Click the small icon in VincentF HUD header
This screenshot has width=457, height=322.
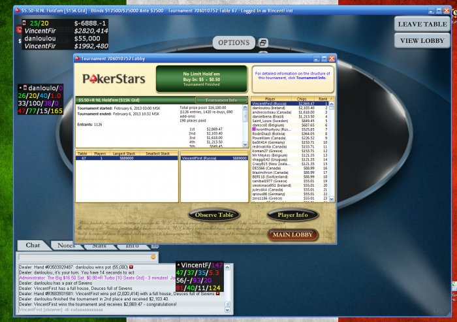(178, 265)
